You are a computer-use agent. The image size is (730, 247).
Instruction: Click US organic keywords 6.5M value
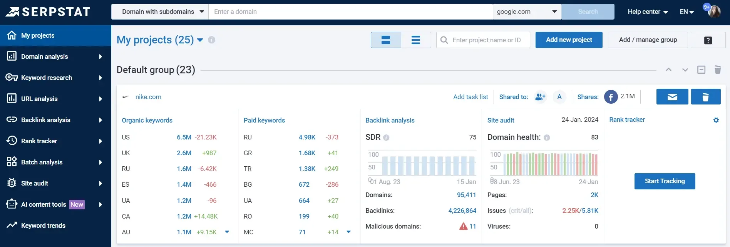184,137
